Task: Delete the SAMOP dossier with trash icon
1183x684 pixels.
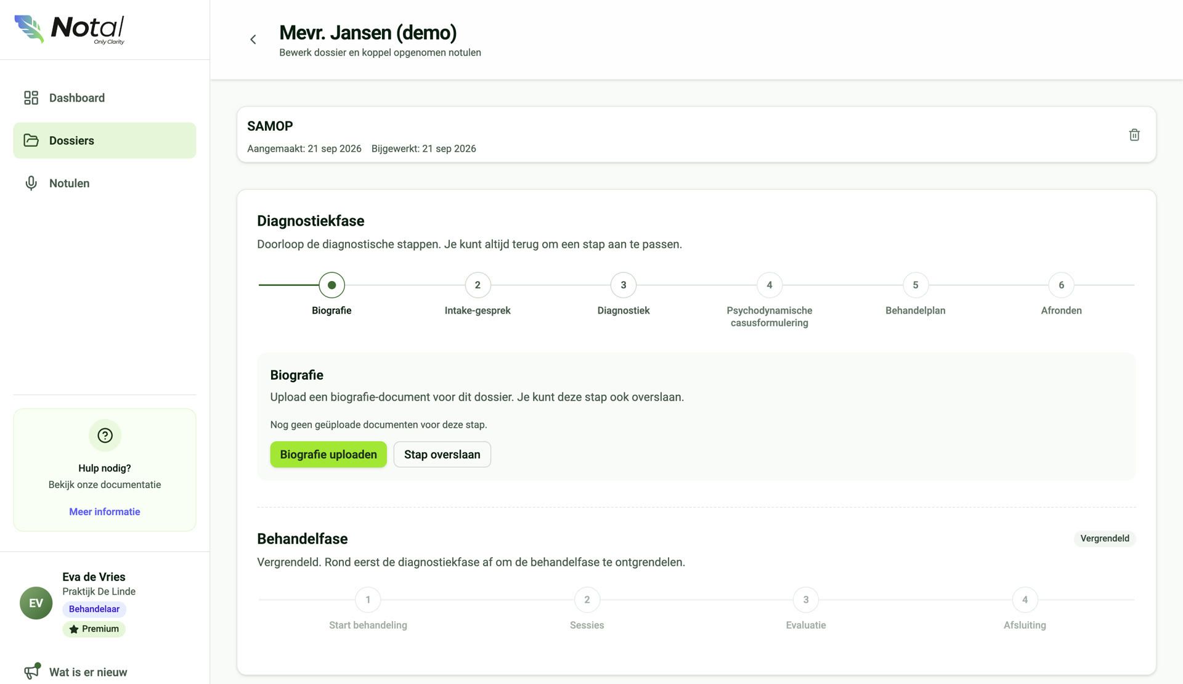Action: (x=1134, y=135)
